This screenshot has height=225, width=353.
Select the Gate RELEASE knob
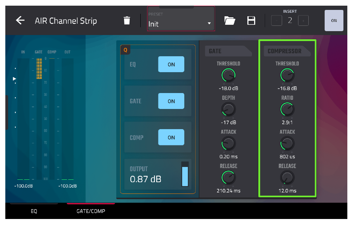(x=229, y=178)
